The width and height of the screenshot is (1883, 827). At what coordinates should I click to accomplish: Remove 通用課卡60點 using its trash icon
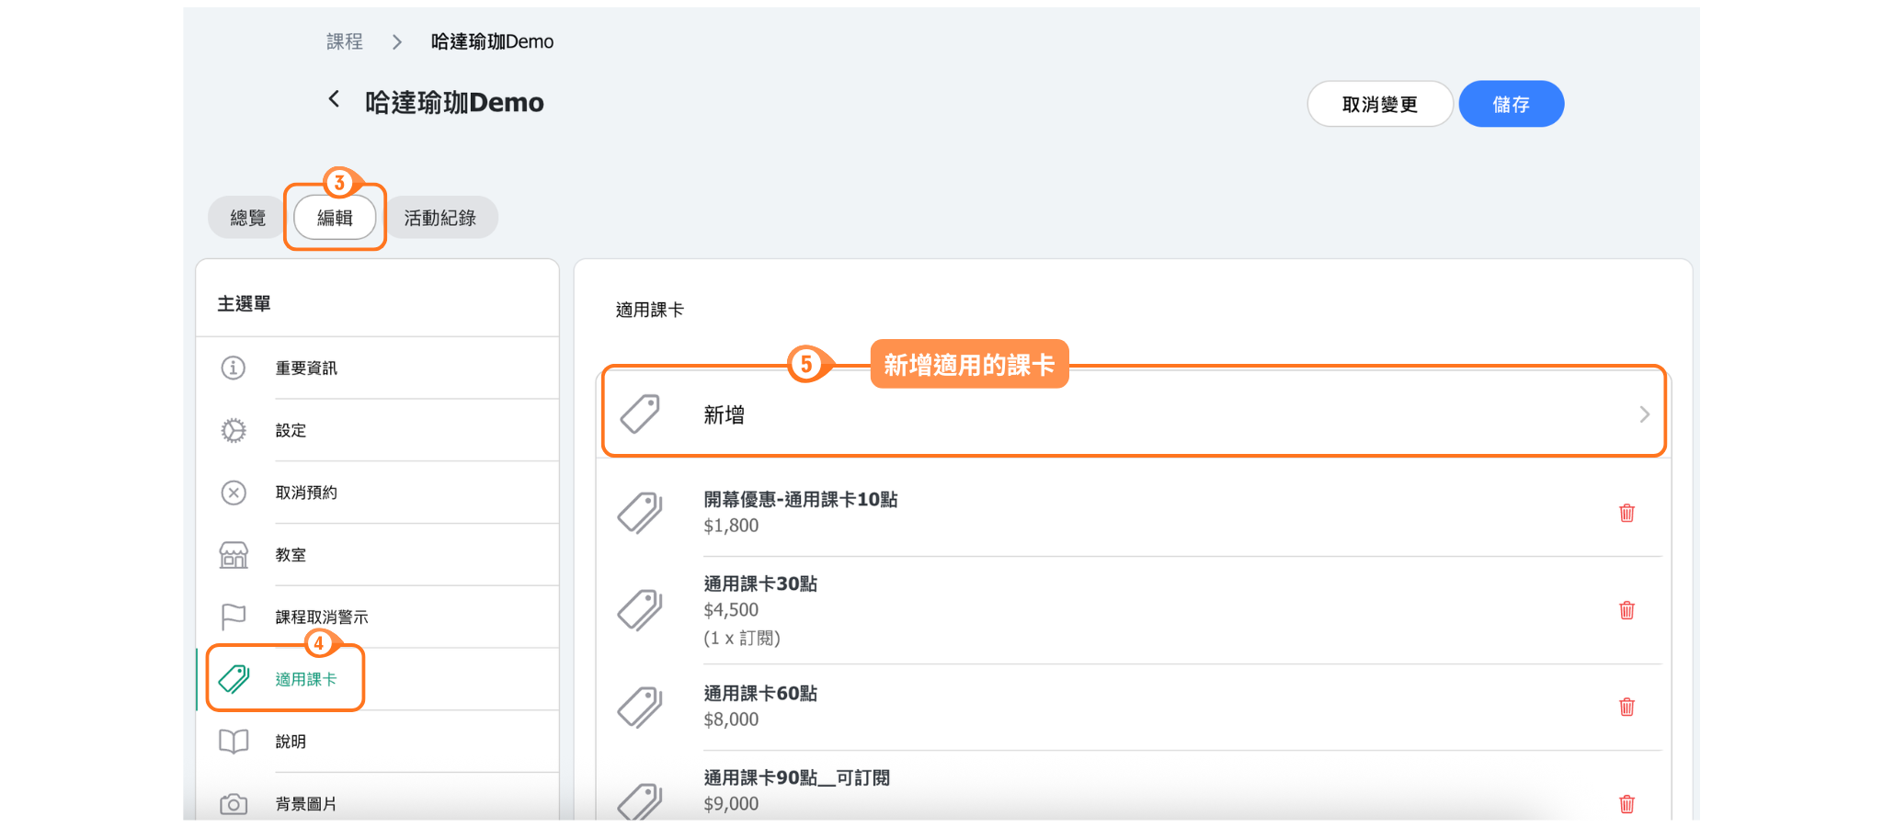click(x=1626, y=707)
